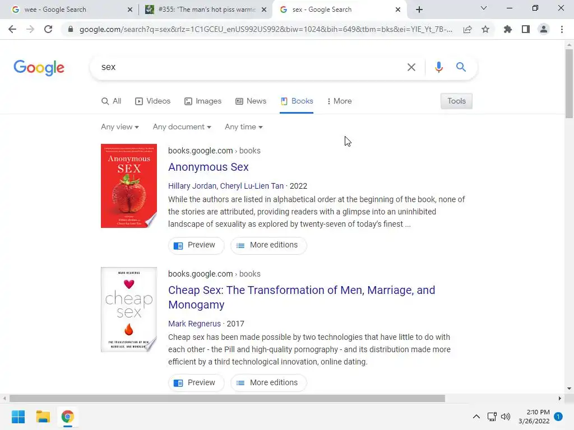Clear the search box with the X
This screenshot has width=574, height=430.
[411, 67]
